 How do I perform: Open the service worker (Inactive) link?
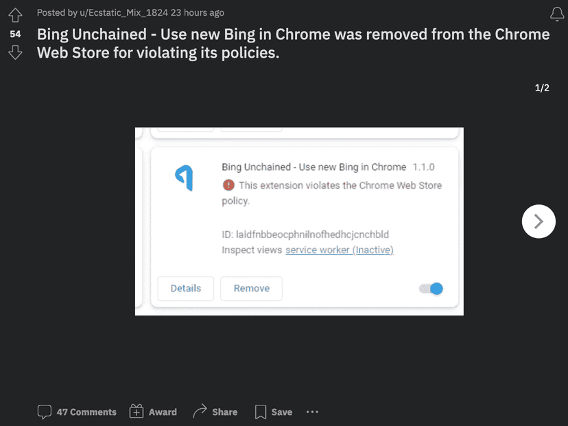click(339, 250)
